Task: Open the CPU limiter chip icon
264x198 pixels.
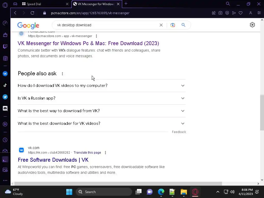Action: click(x=5, y=58)
